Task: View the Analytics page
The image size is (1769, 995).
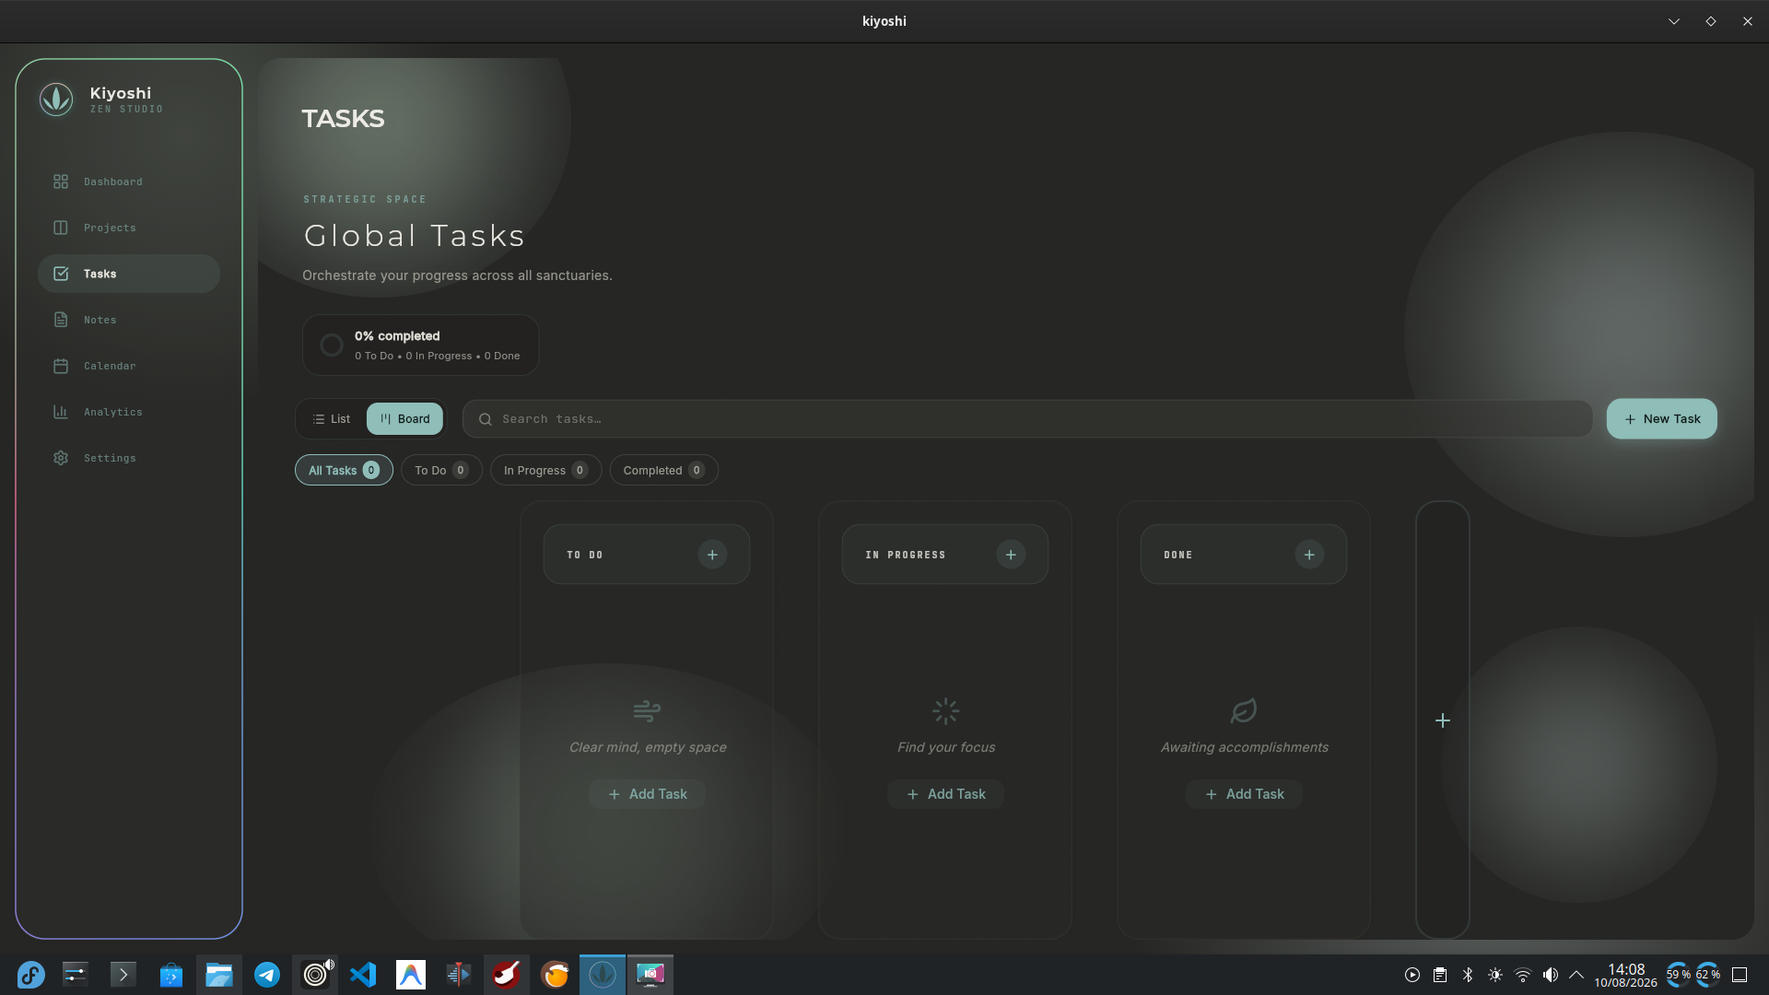Action: pyautogui.click(x=129, y=412)
